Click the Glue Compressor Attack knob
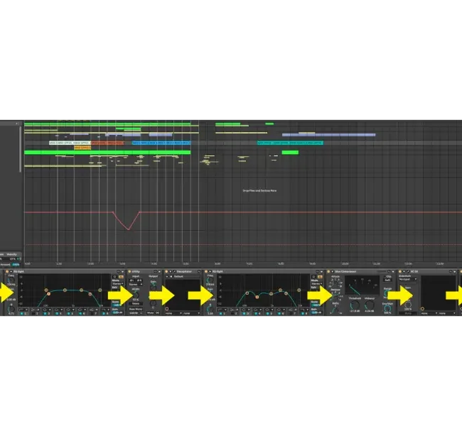Image resolution: width=462 pixels, height=436 pixels. pyautogui.click(x=336, y=283)
